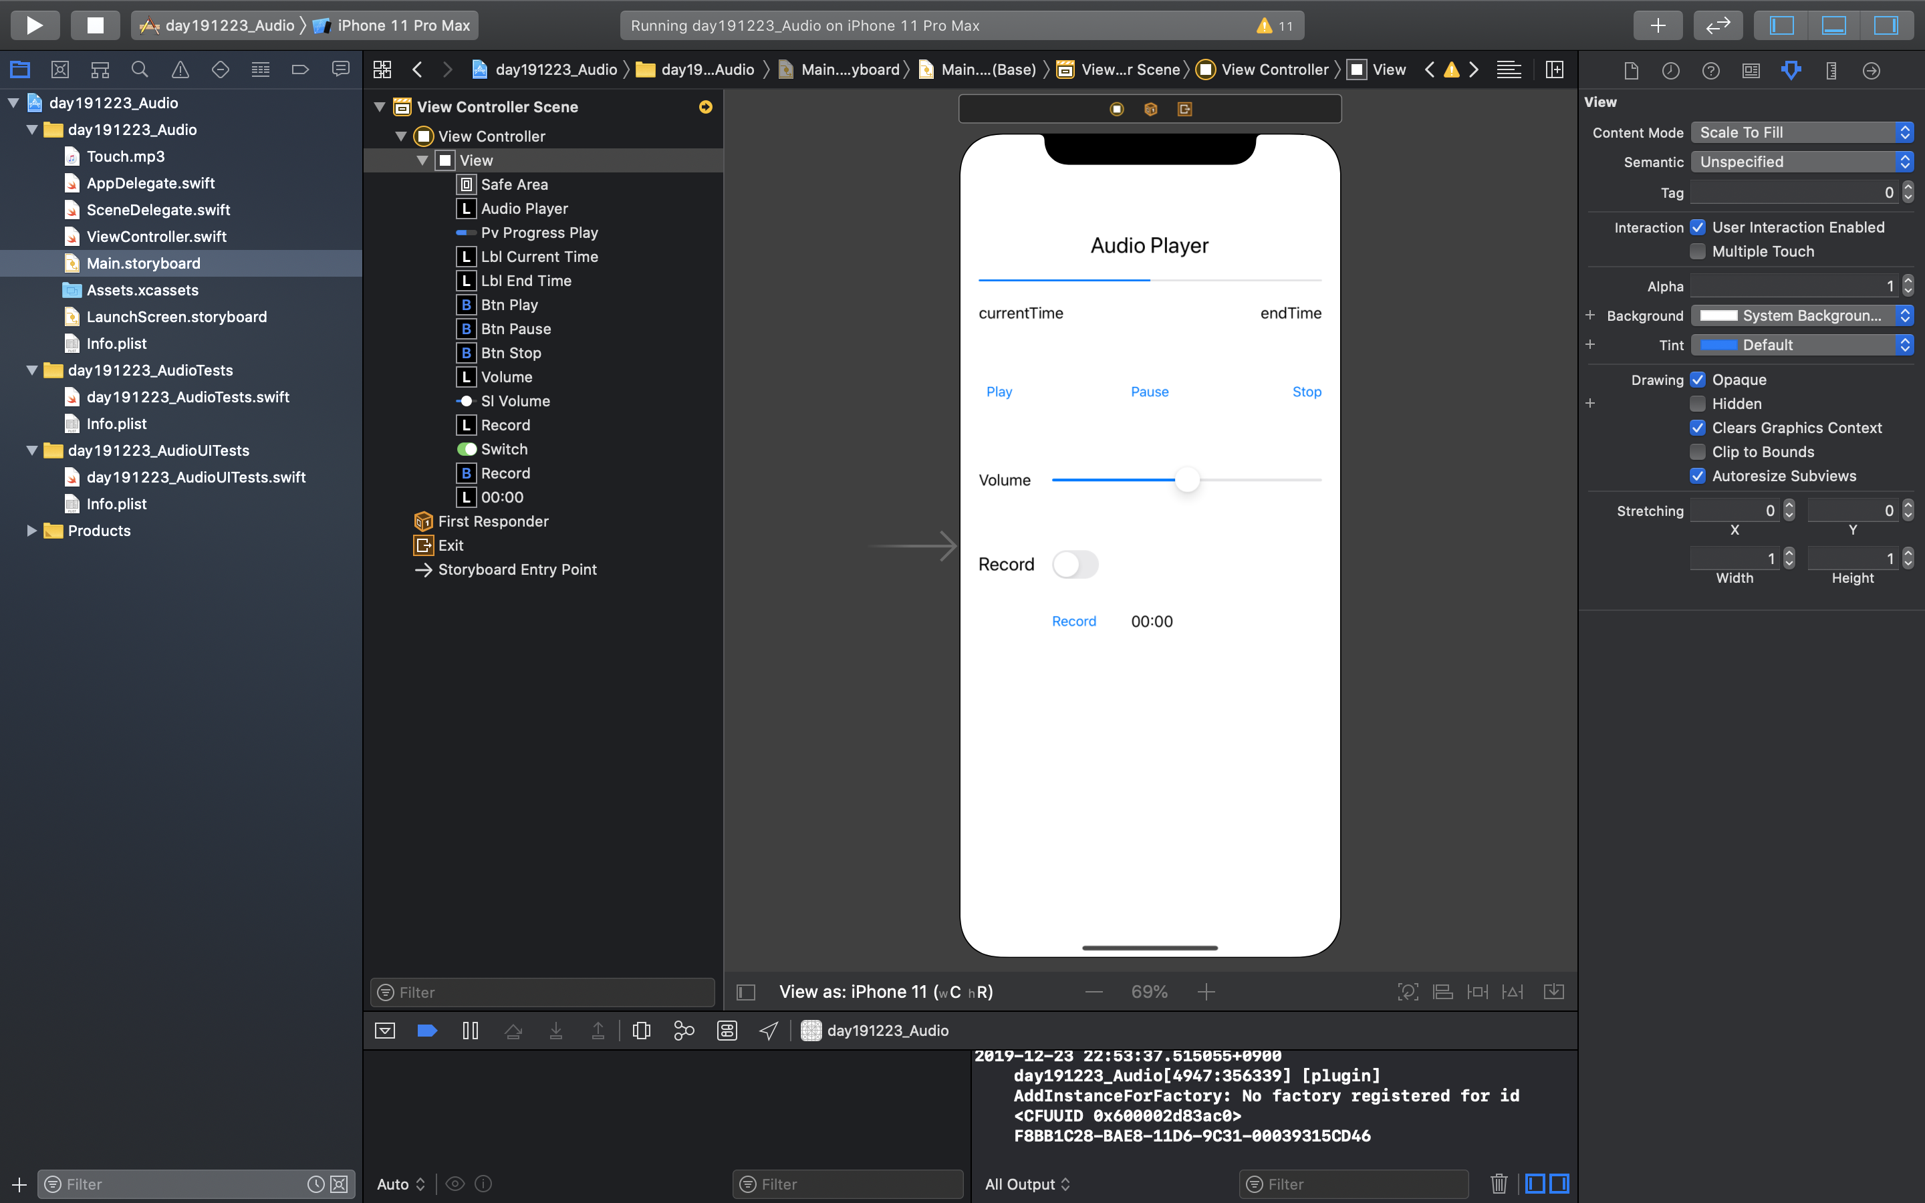The height and width of the screenshot is (1203, 1925).
Task: Open the Find navigator magnifier icon
Action: [140, 70]
